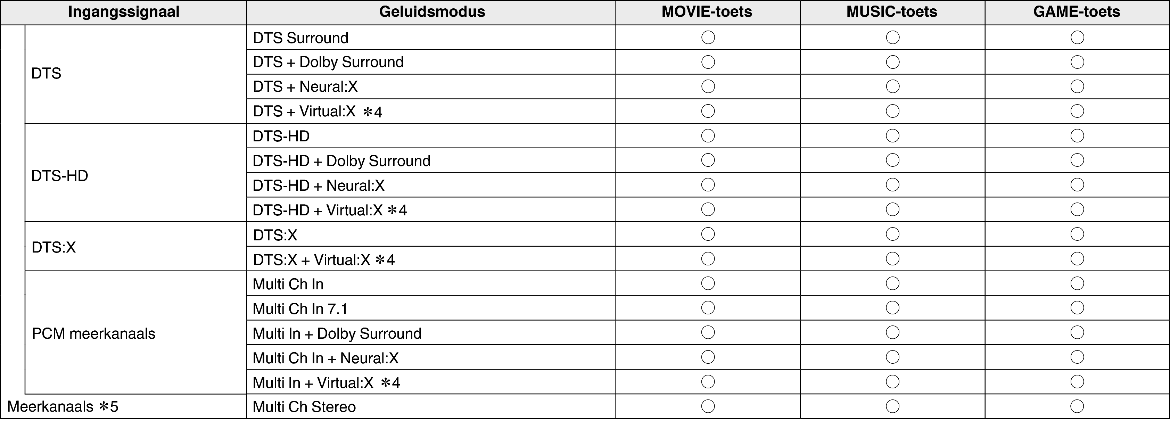The height and width of the screenshot is (421, 1170).
Task: Click the GAME-toets column header
Action: click(1077, 12)
